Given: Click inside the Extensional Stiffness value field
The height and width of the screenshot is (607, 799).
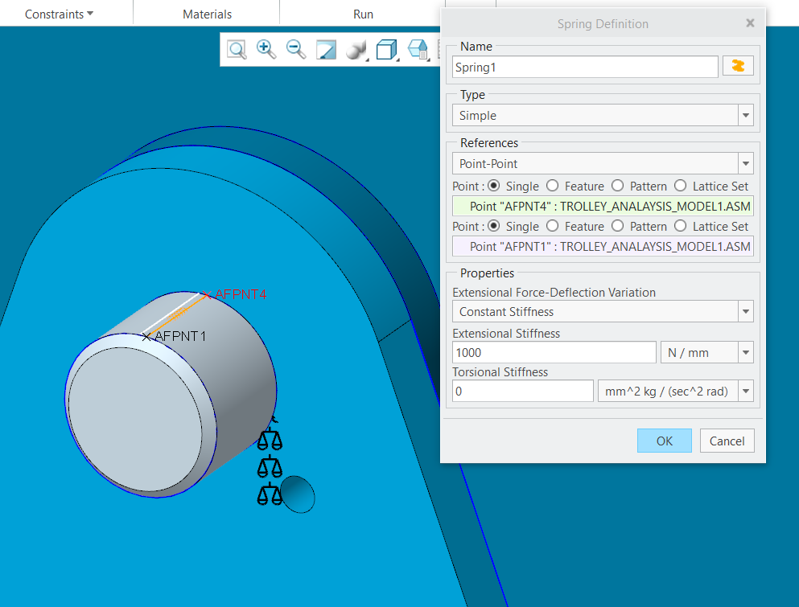Looking at the screenshot, I should point(554,352).
